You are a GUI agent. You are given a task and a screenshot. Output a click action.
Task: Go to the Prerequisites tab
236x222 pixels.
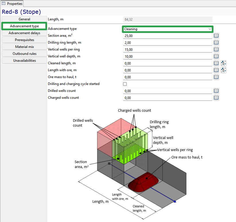24,40
